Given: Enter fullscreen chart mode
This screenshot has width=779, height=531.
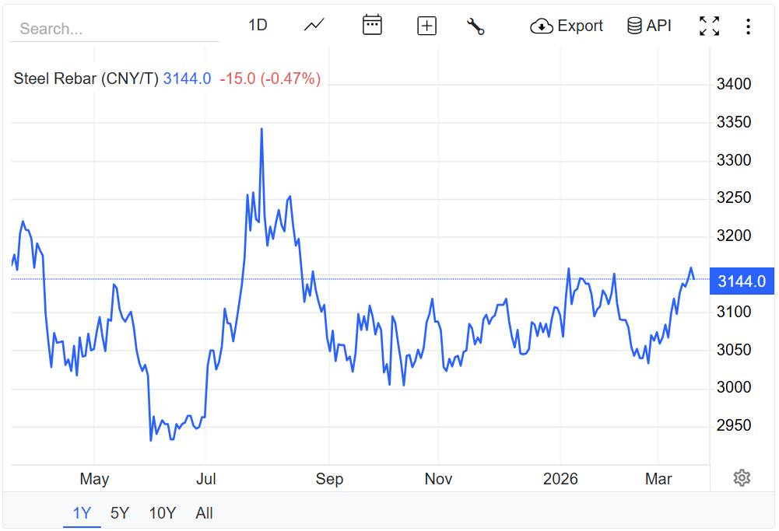Looking at the screenshot, I should [709, 26].
